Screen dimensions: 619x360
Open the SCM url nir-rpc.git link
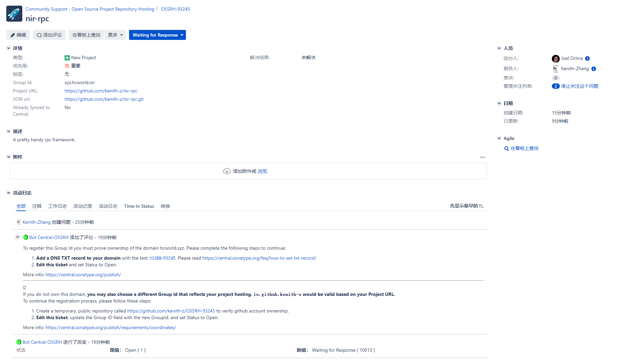[x=104, y=99]
